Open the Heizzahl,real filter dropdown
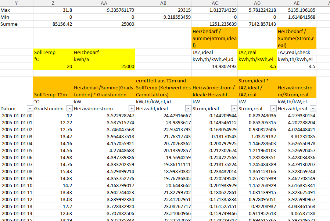 point(312,109)
